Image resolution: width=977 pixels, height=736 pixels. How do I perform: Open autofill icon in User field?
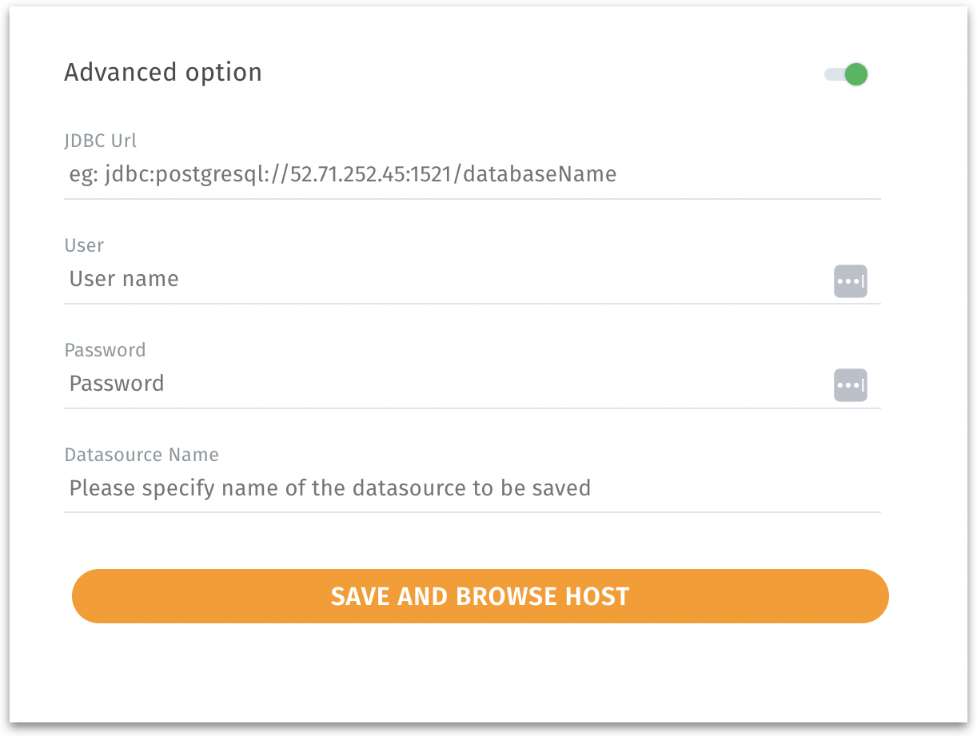pos(850,281)
